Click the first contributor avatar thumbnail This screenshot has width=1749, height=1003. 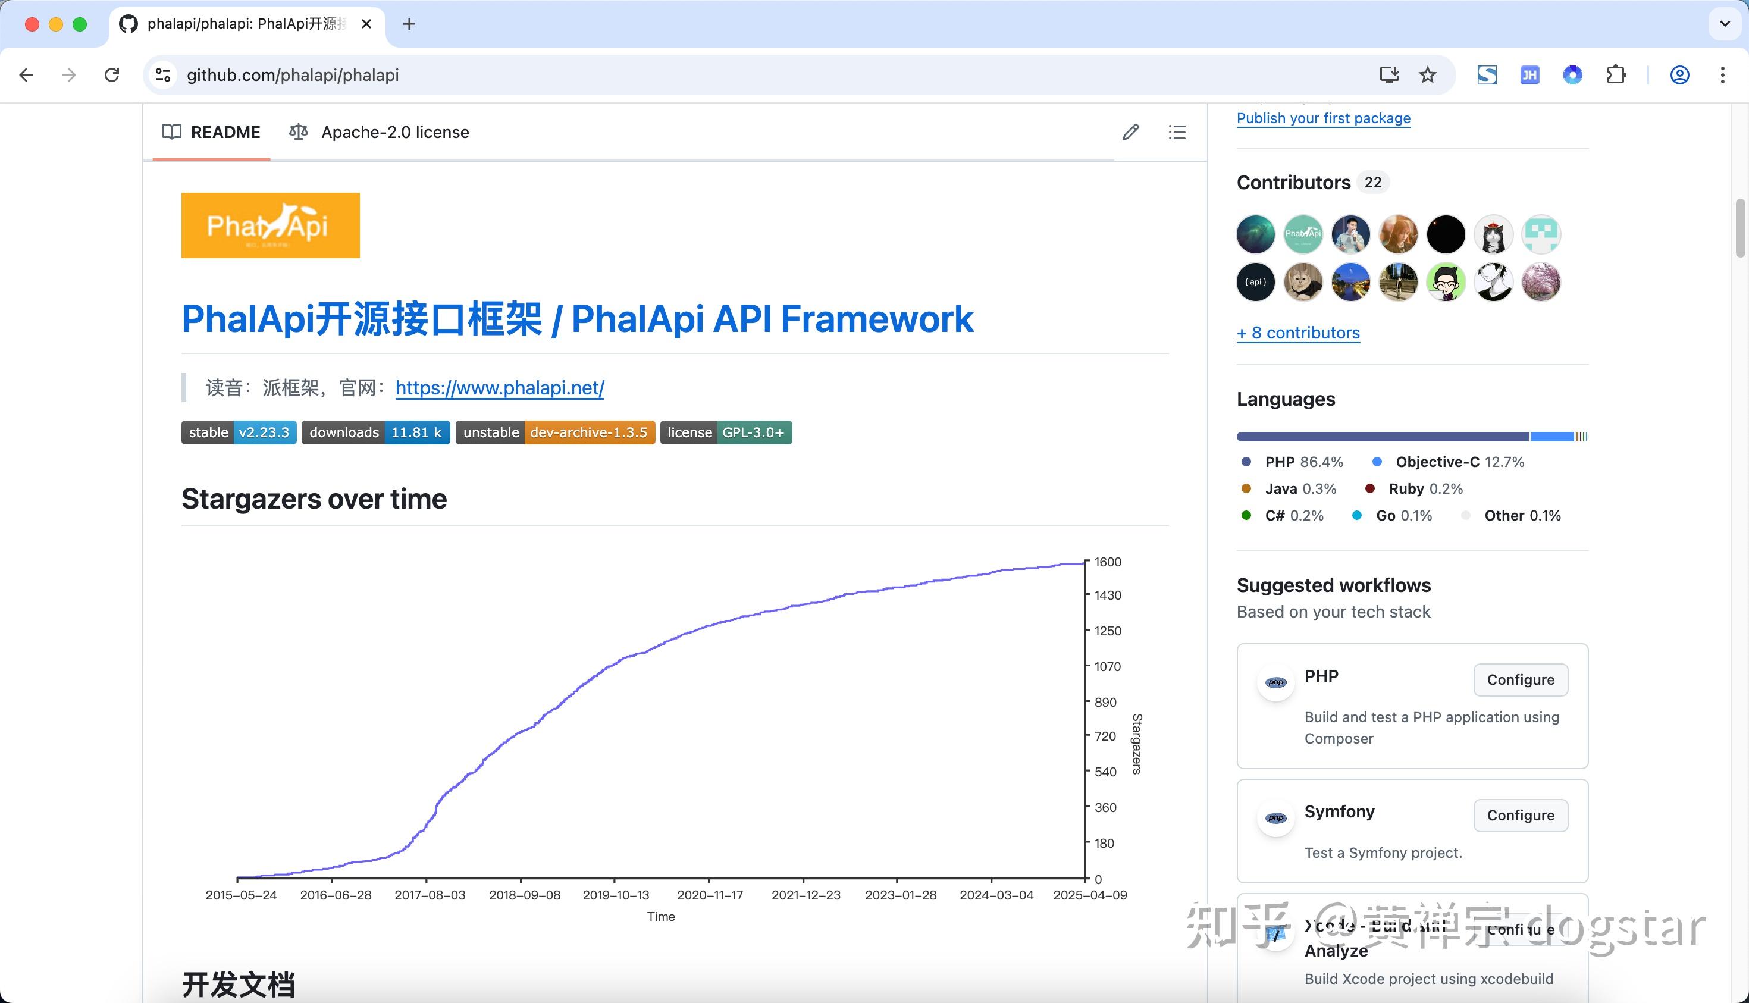(x=1255, y=234)
